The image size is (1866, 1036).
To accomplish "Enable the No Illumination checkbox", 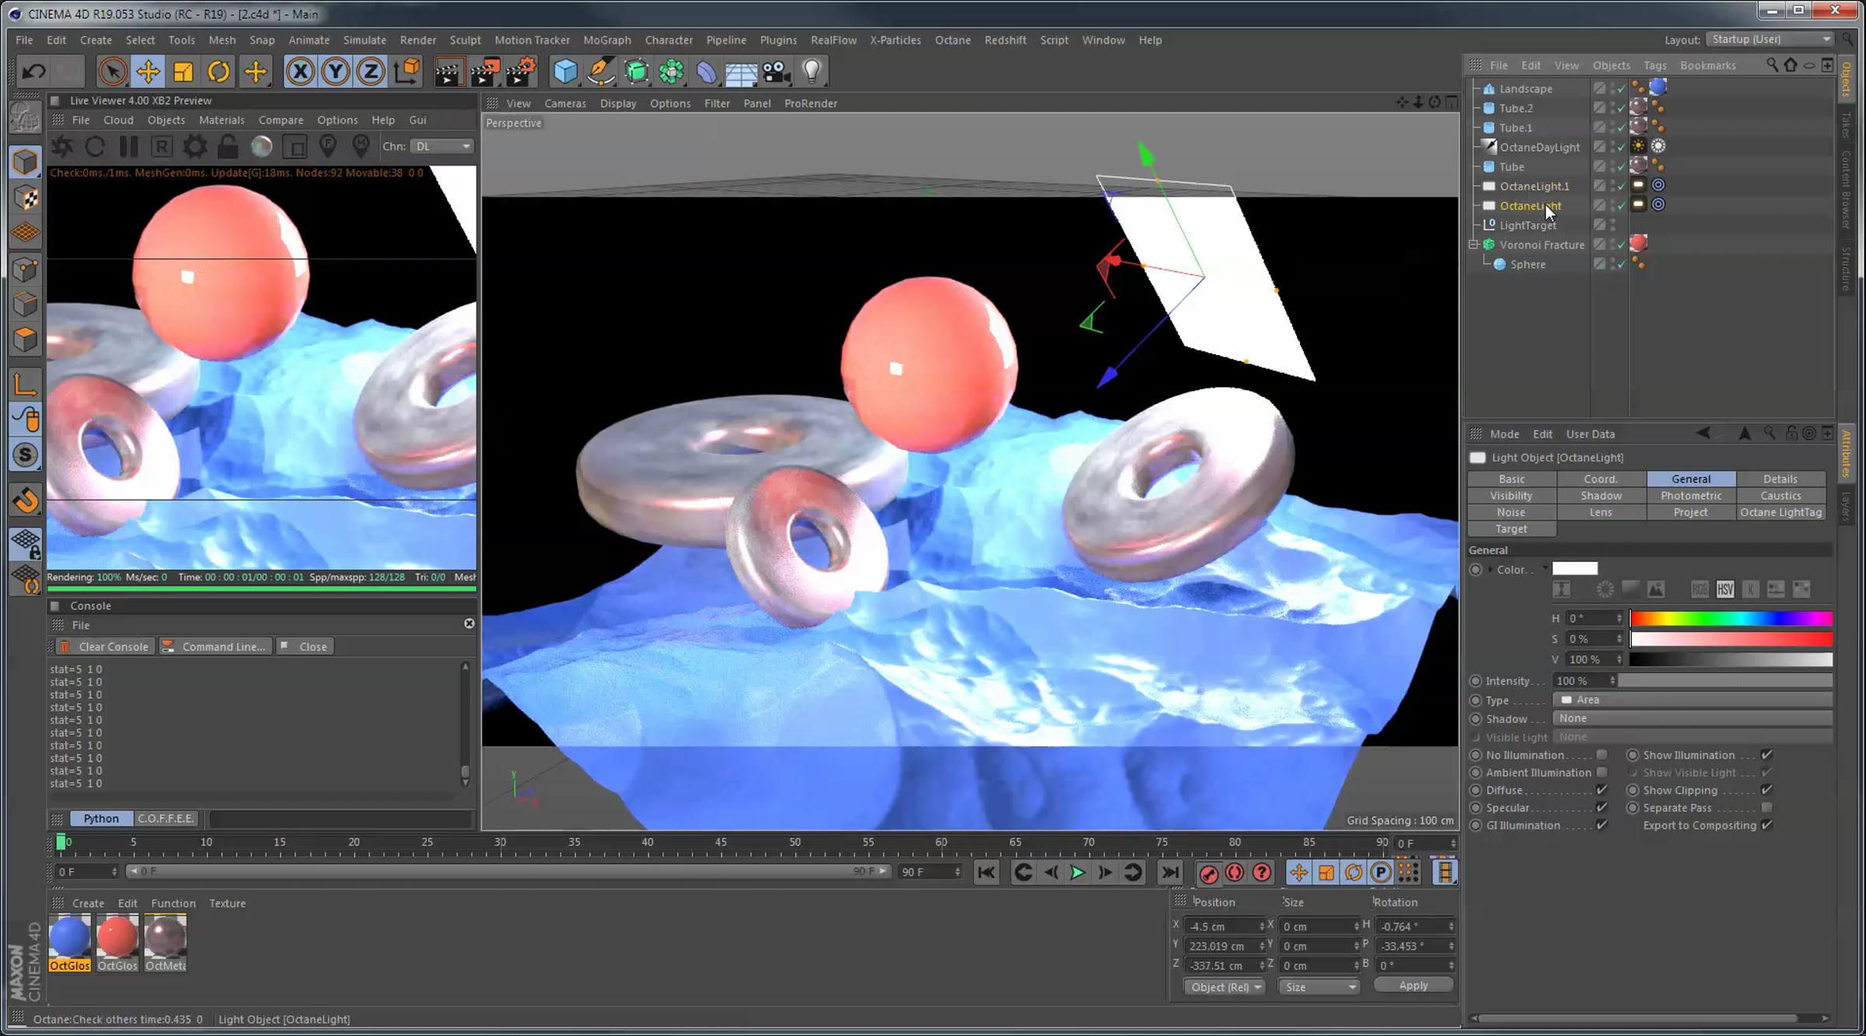I will [x=1602, y=755].
